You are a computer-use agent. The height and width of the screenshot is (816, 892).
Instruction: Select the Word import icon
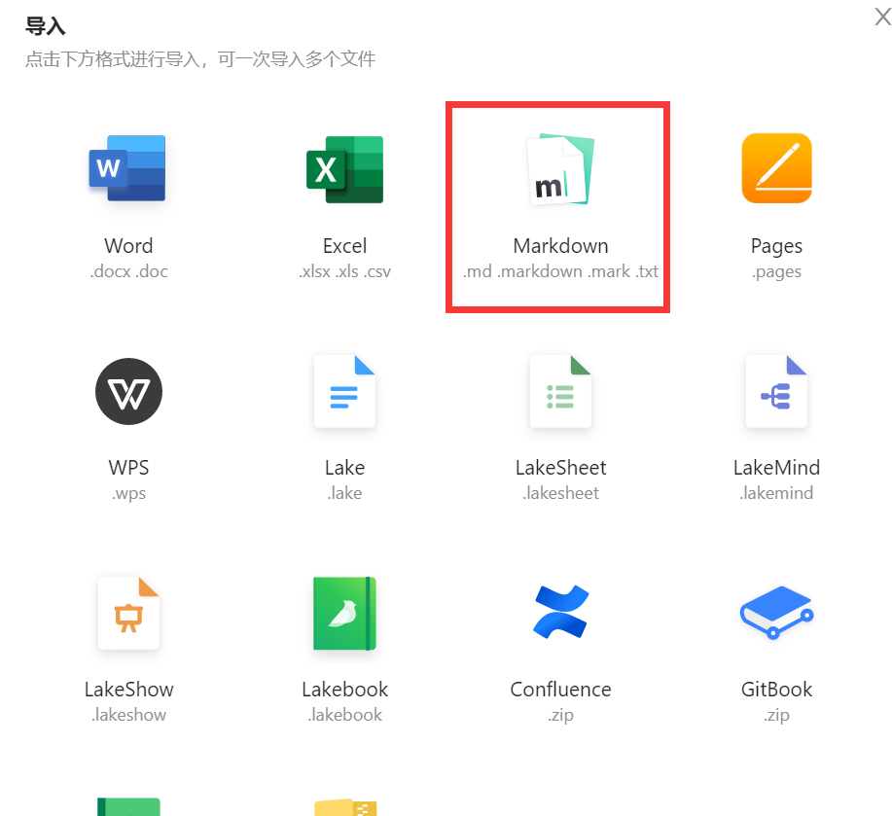pyautogui.click(x=127, y=168)
